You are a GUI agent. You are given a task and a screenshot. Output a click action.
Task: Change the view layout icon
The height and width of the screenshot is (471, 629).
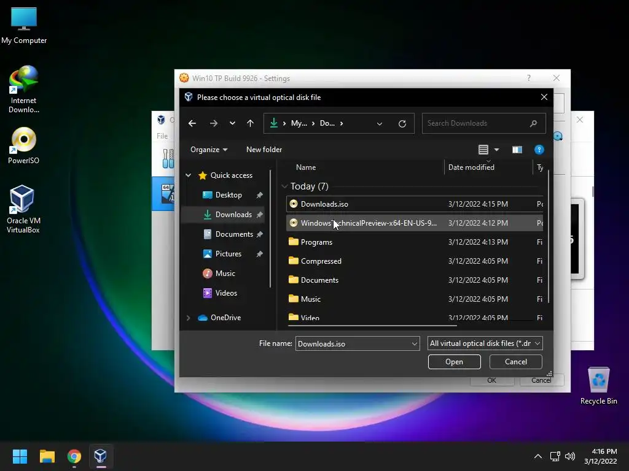pos(483,150)
